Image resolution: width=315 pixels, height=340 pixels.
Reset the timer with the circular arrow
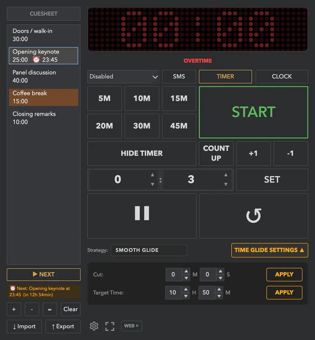coord(253,216)
